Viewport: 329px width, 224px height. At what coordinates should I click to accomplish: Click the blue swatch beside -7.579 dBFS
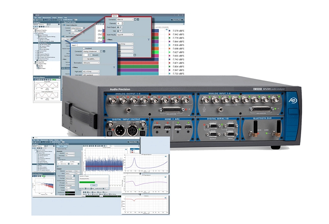click(169, 31)
